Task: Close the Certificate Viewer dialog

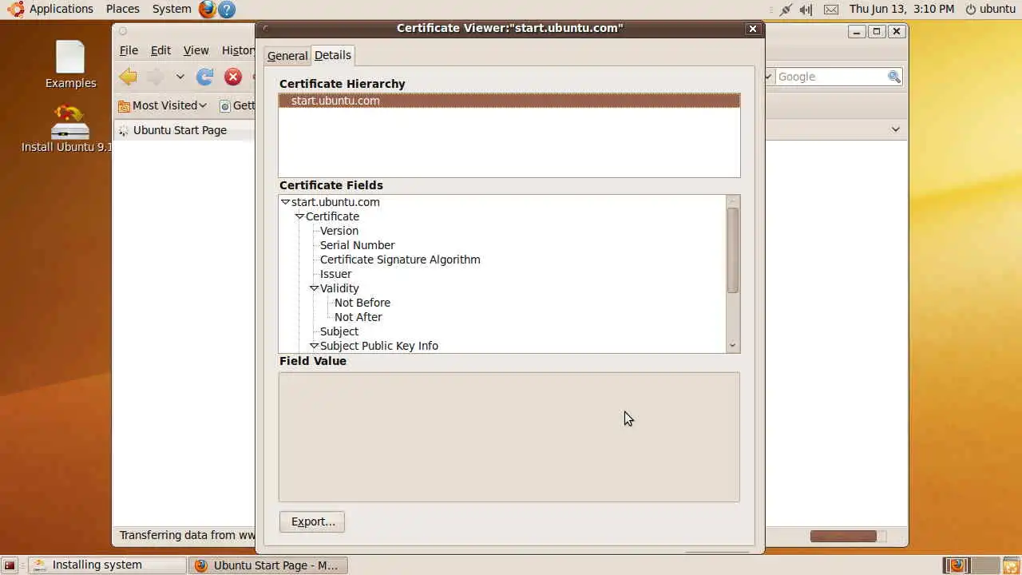Action: [752, 28]
